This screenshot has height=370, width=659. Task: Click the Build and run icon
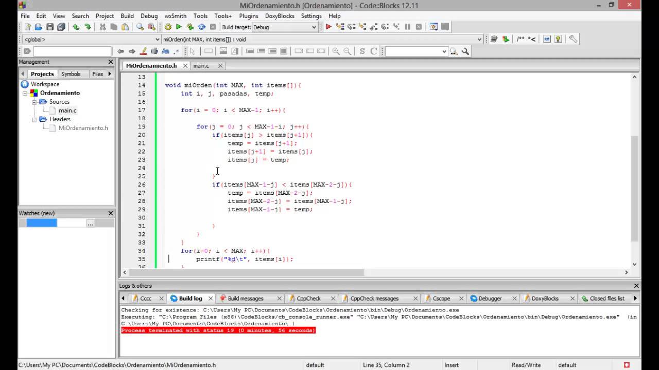point(190,27)
